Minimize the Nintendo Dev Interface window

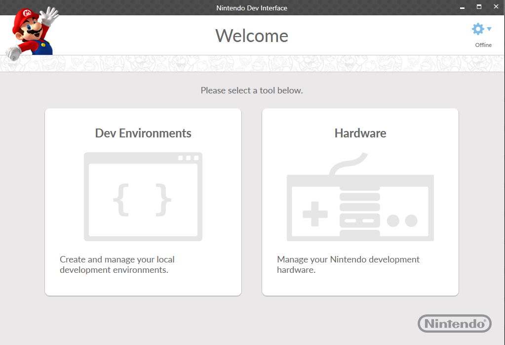(462, 7)
